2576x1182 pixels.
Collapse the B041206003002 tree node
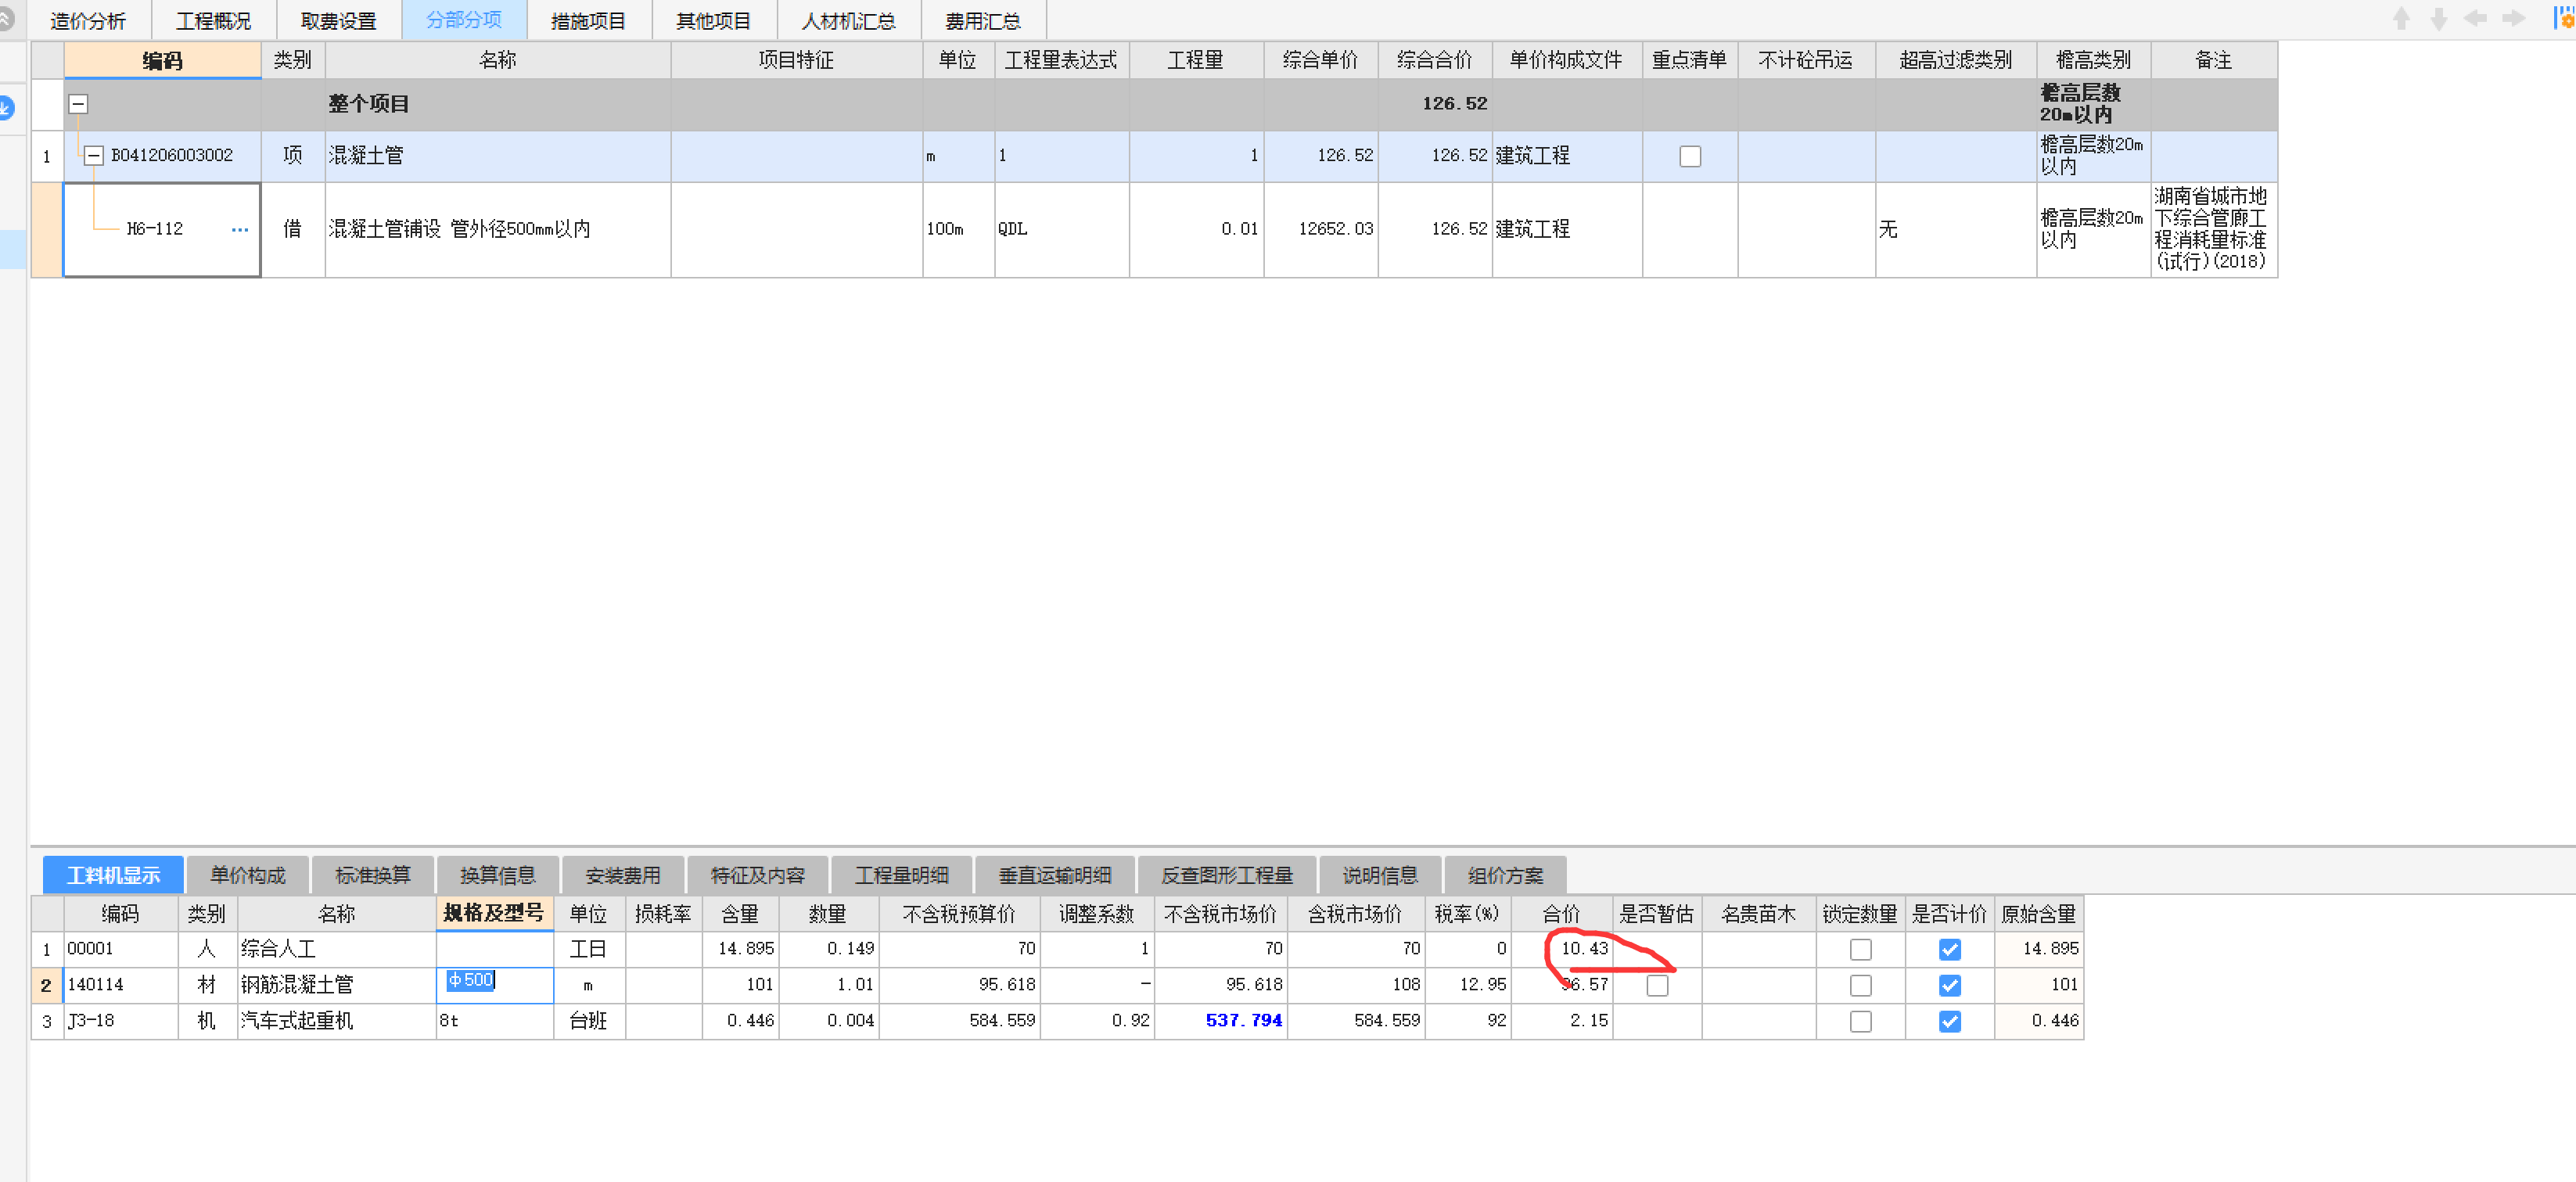(93, 156)
